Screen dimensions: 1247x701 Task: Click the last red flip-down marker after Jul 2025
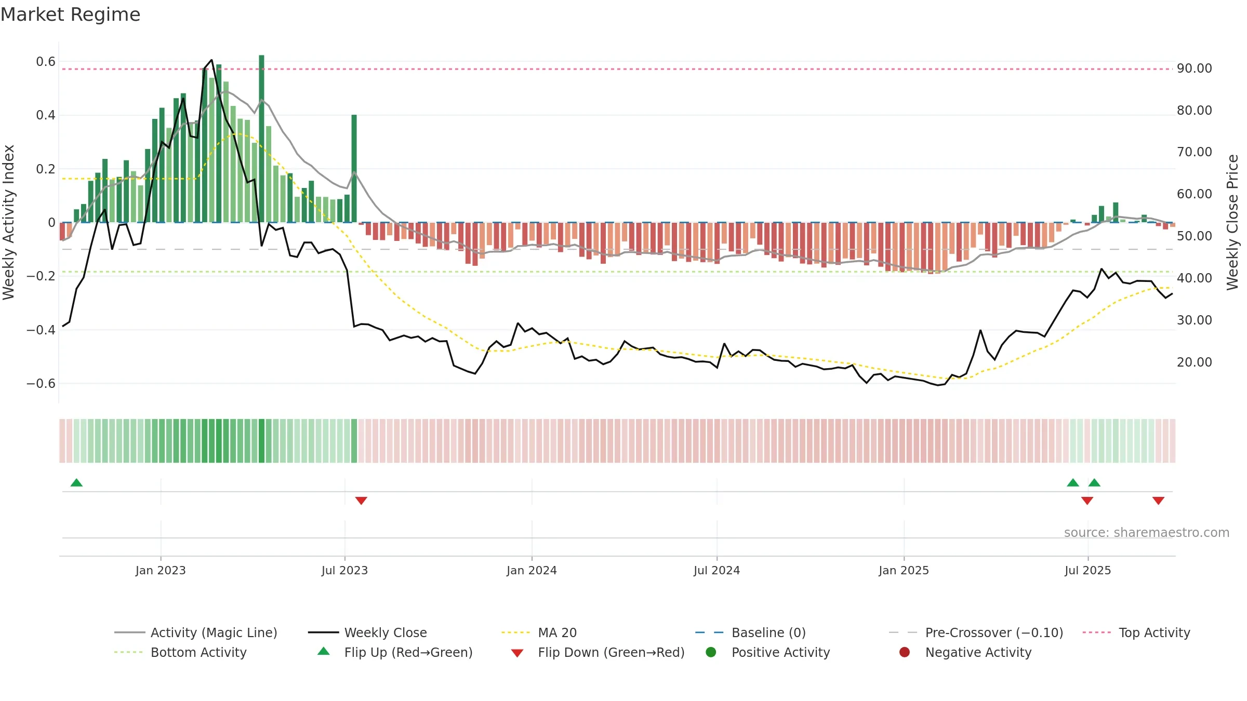1158,501
